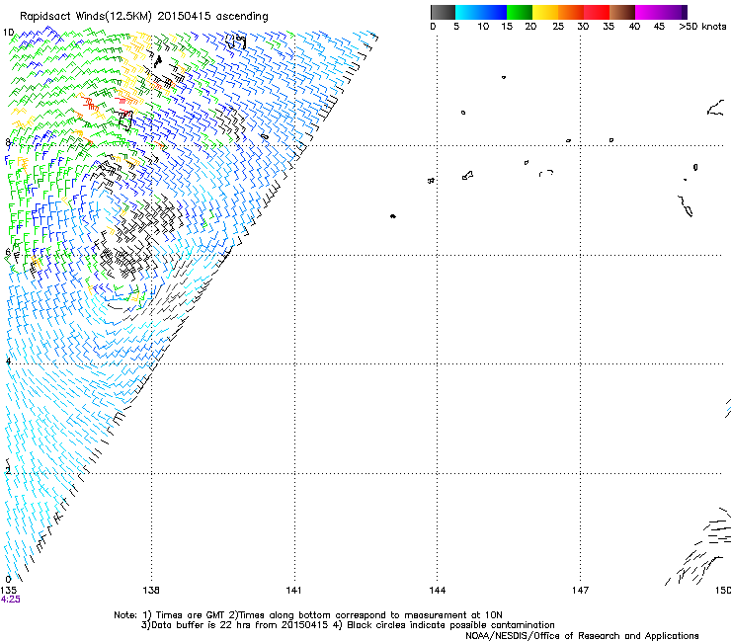The height and width of the screenshot is (642, 731).
Task: Click the note line 'Times are GMT'
Action: [x=191, y=615]
